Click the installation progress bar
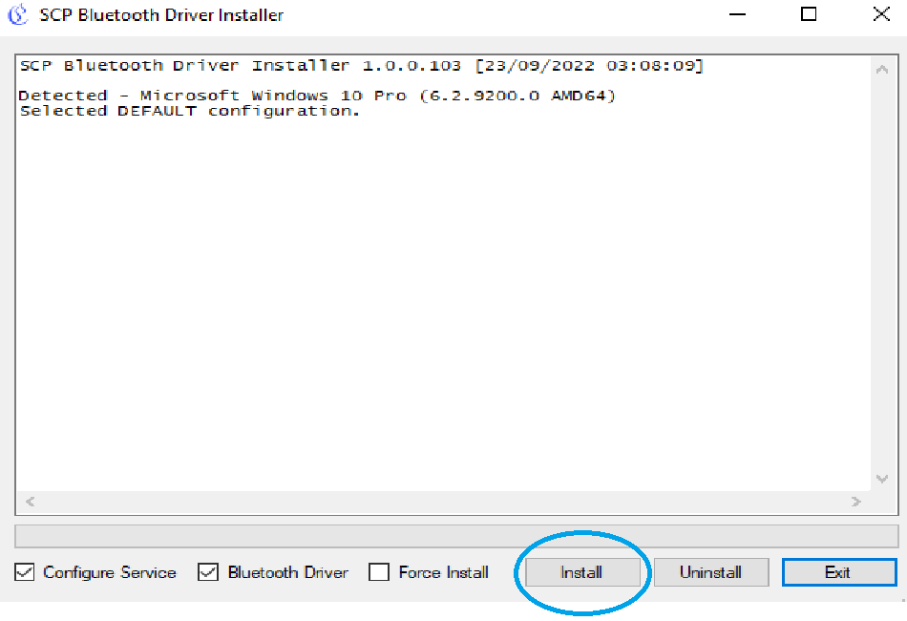This screenshot has width=907, height=621. pos(456,536)
